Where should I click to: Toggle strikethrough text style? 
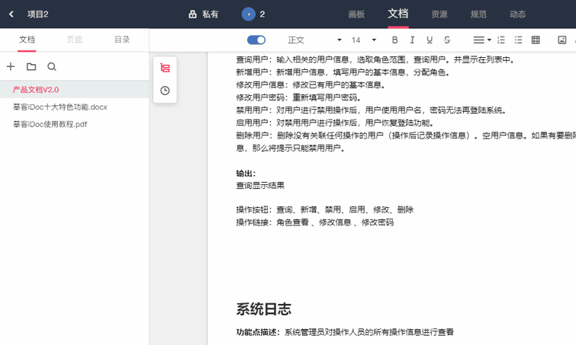coord(447,40)
